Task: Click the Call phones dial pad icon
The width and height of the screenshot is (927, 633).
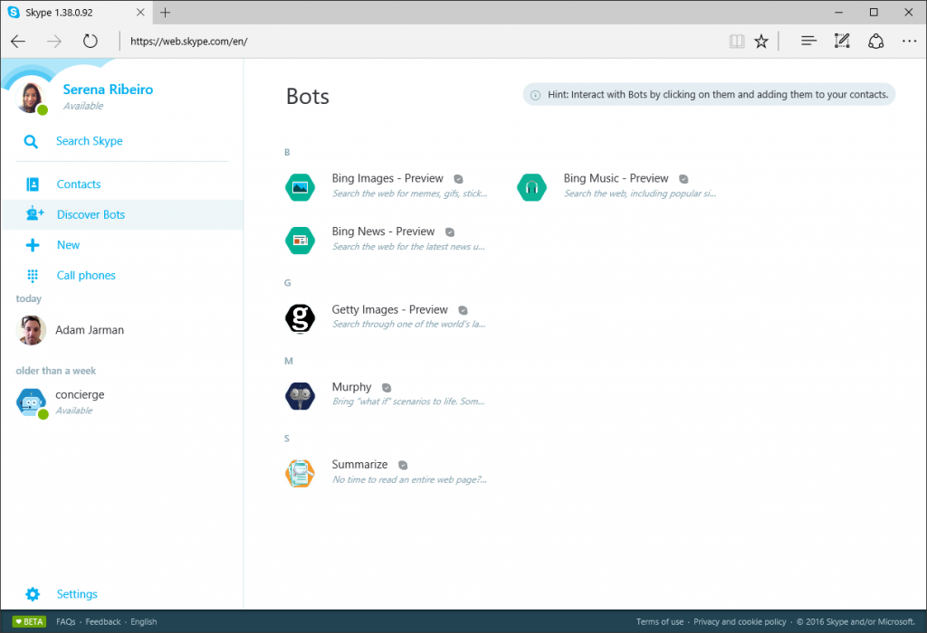Action: (x=33, y=276)
